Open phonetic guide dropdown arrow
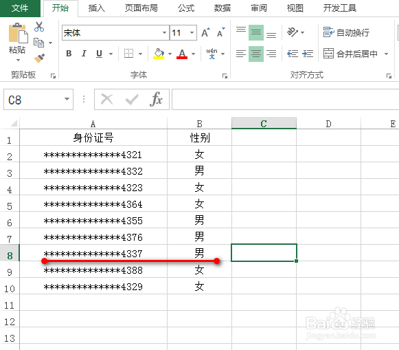This screenshot has width=399, height=350. (x=223, y=54)
